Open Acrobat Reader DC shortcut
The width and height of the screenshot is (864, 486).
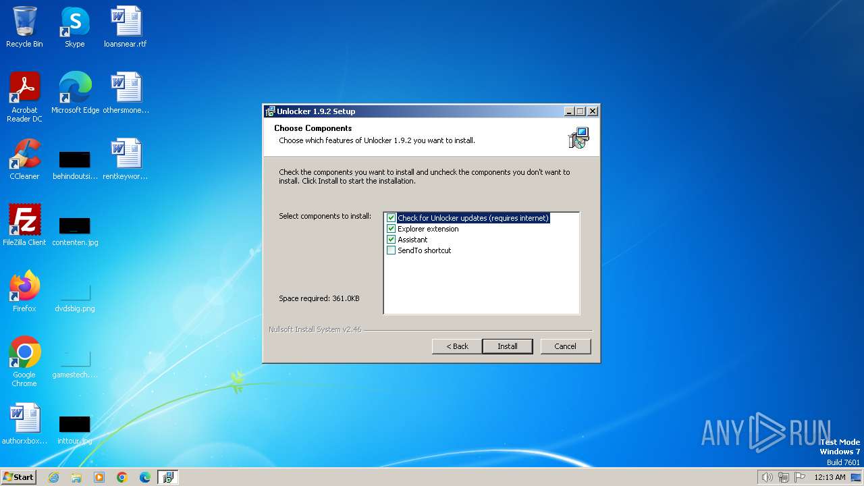[24, 97]
